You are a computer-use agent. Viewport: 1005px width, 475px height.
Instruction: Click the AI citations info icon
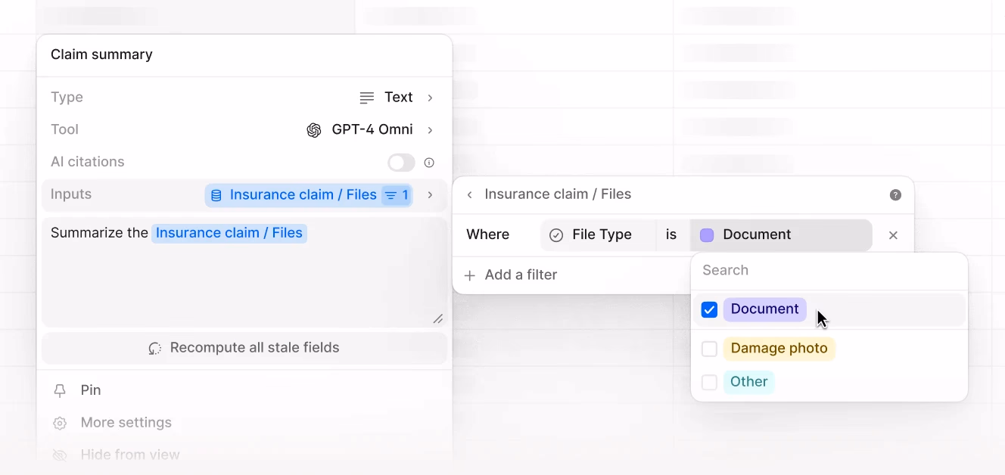(429, 163)
